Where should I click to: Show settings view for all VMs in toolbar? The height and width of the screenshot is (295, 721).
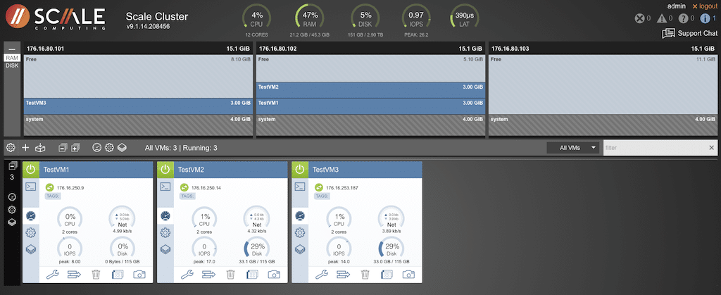click(109, 148)
